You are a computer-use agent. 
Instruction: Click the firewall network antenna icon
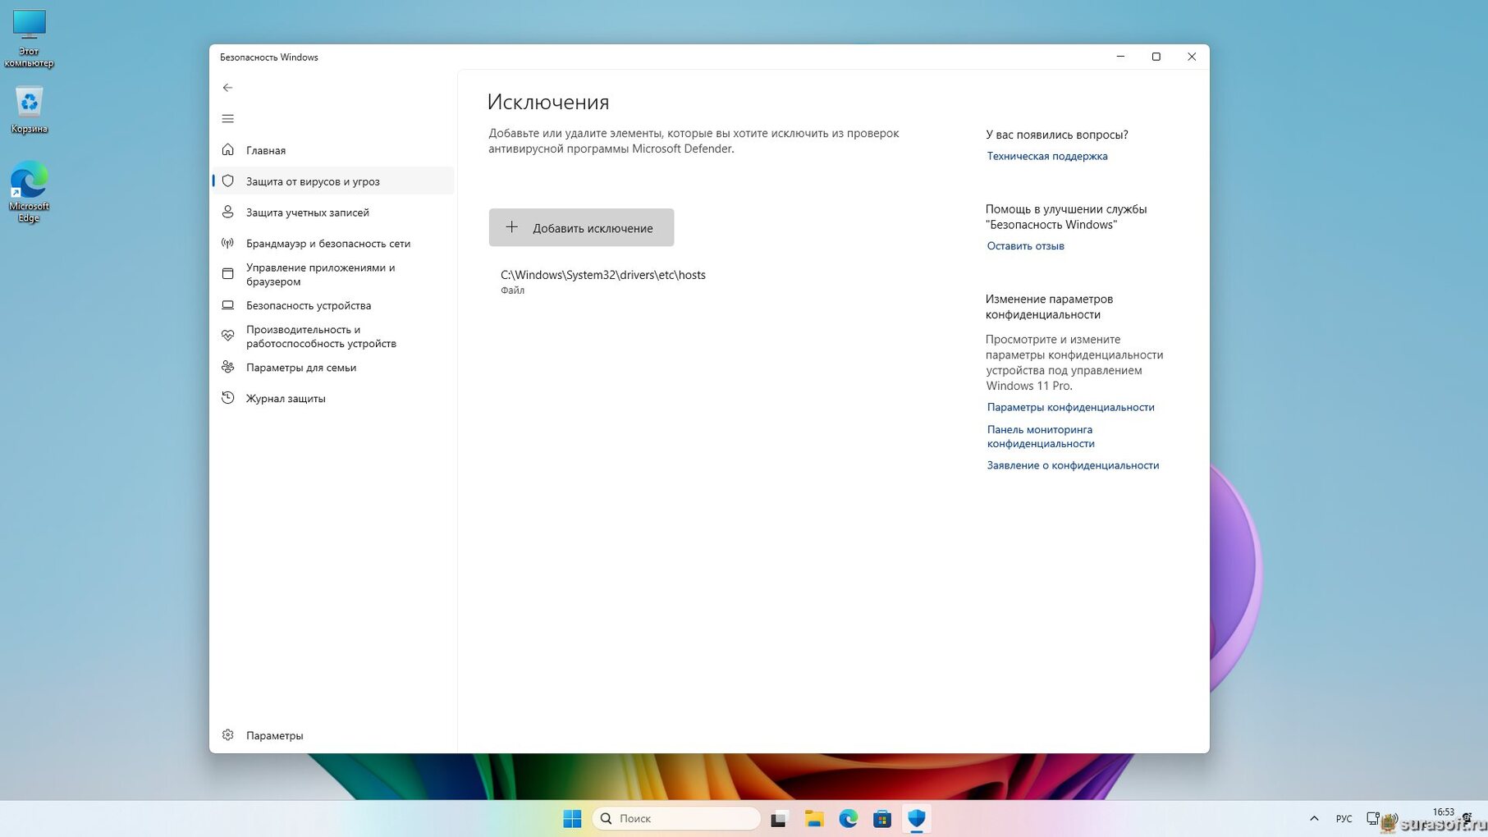click(228, 243)
